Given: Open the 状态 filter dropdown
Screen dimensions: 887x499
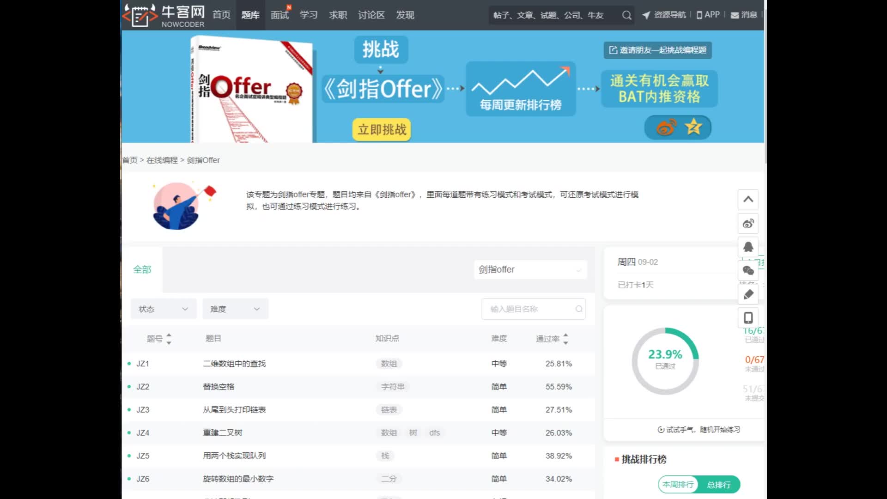Looking at the screenshot, I should (164, 309).
